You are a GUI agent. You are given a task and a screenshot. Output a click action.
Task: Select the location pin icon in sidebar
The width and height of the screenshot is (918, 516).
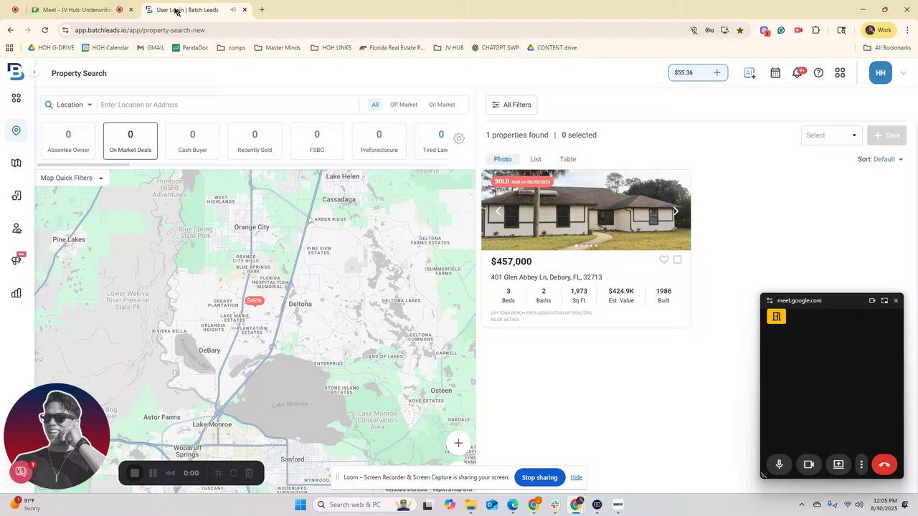[16, 130]
